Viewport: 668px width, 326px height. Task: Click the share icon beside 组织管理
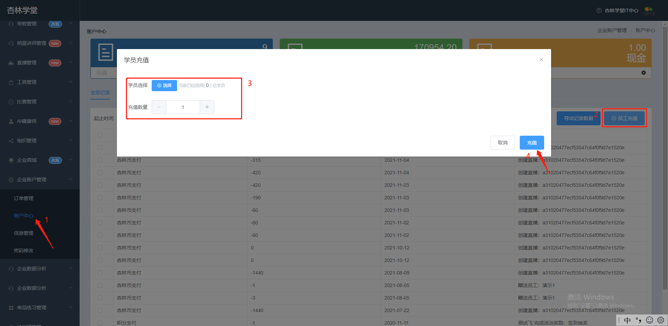coord(11,141)
